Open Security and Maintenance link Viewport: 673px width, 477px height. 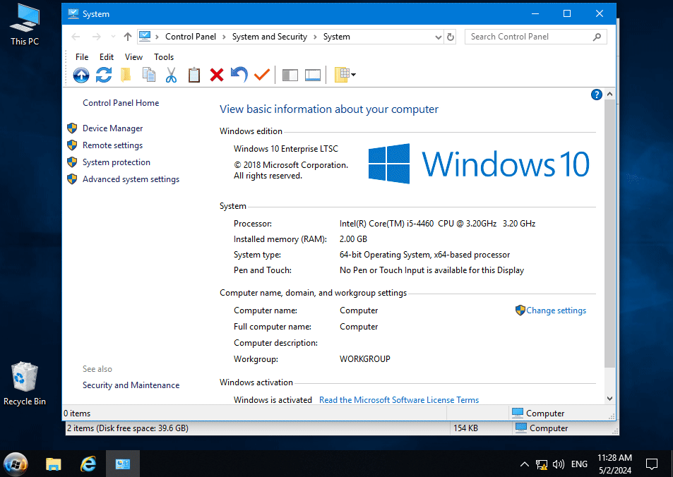(x=131, y=385)
